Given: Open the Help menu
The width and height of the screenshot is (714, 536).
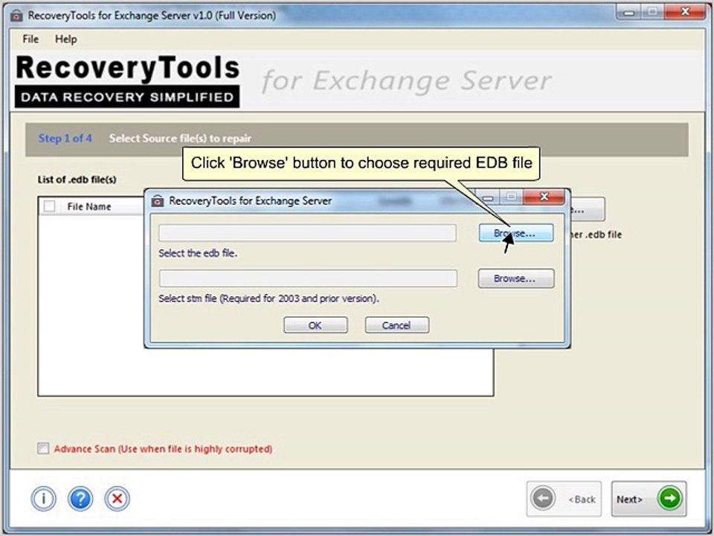Looking at the screenshot, I should [66, 39].
